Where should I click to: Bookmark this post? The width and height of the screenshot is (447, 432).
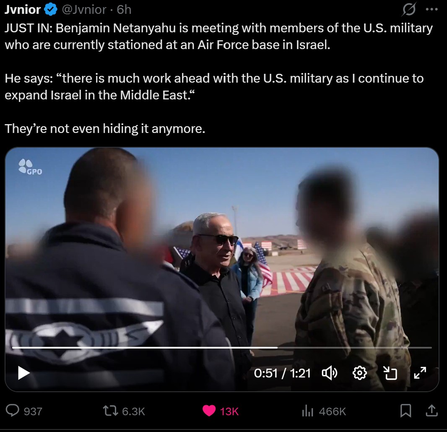(405, 411)
